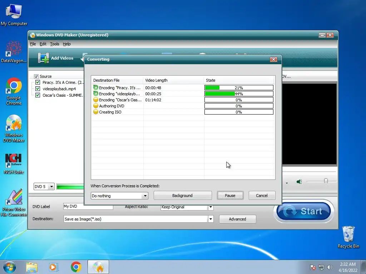This screenshot has height=274, width=366.
Task: Click the small dropdown arrow left of volume
Action: tap(287, 183)
